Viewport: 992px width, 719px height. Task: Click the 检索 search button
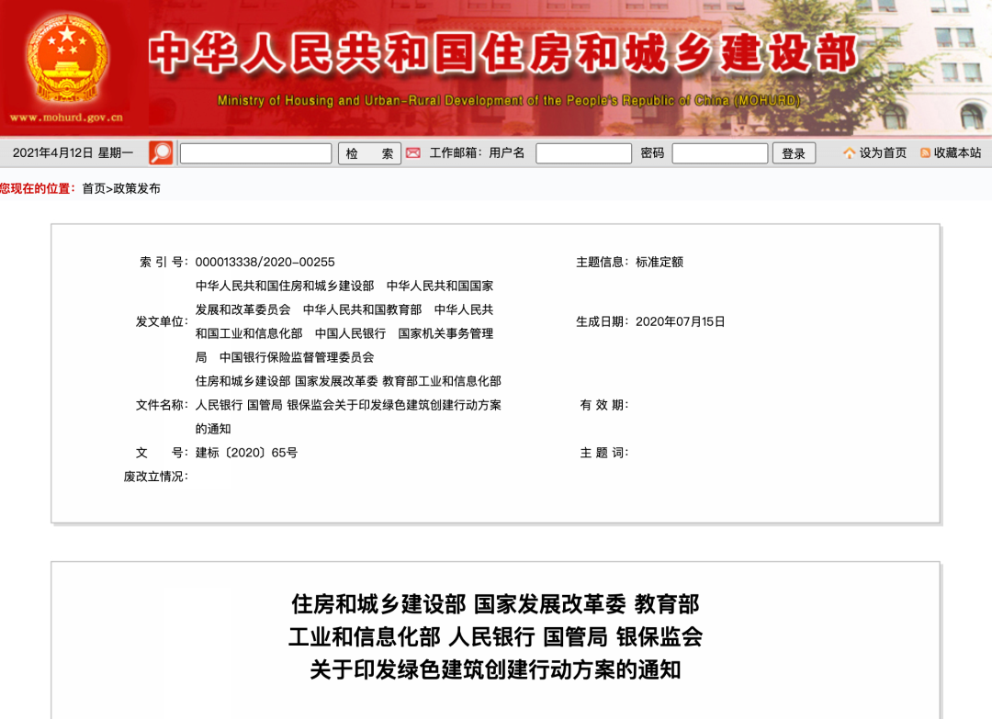[369, 152]
